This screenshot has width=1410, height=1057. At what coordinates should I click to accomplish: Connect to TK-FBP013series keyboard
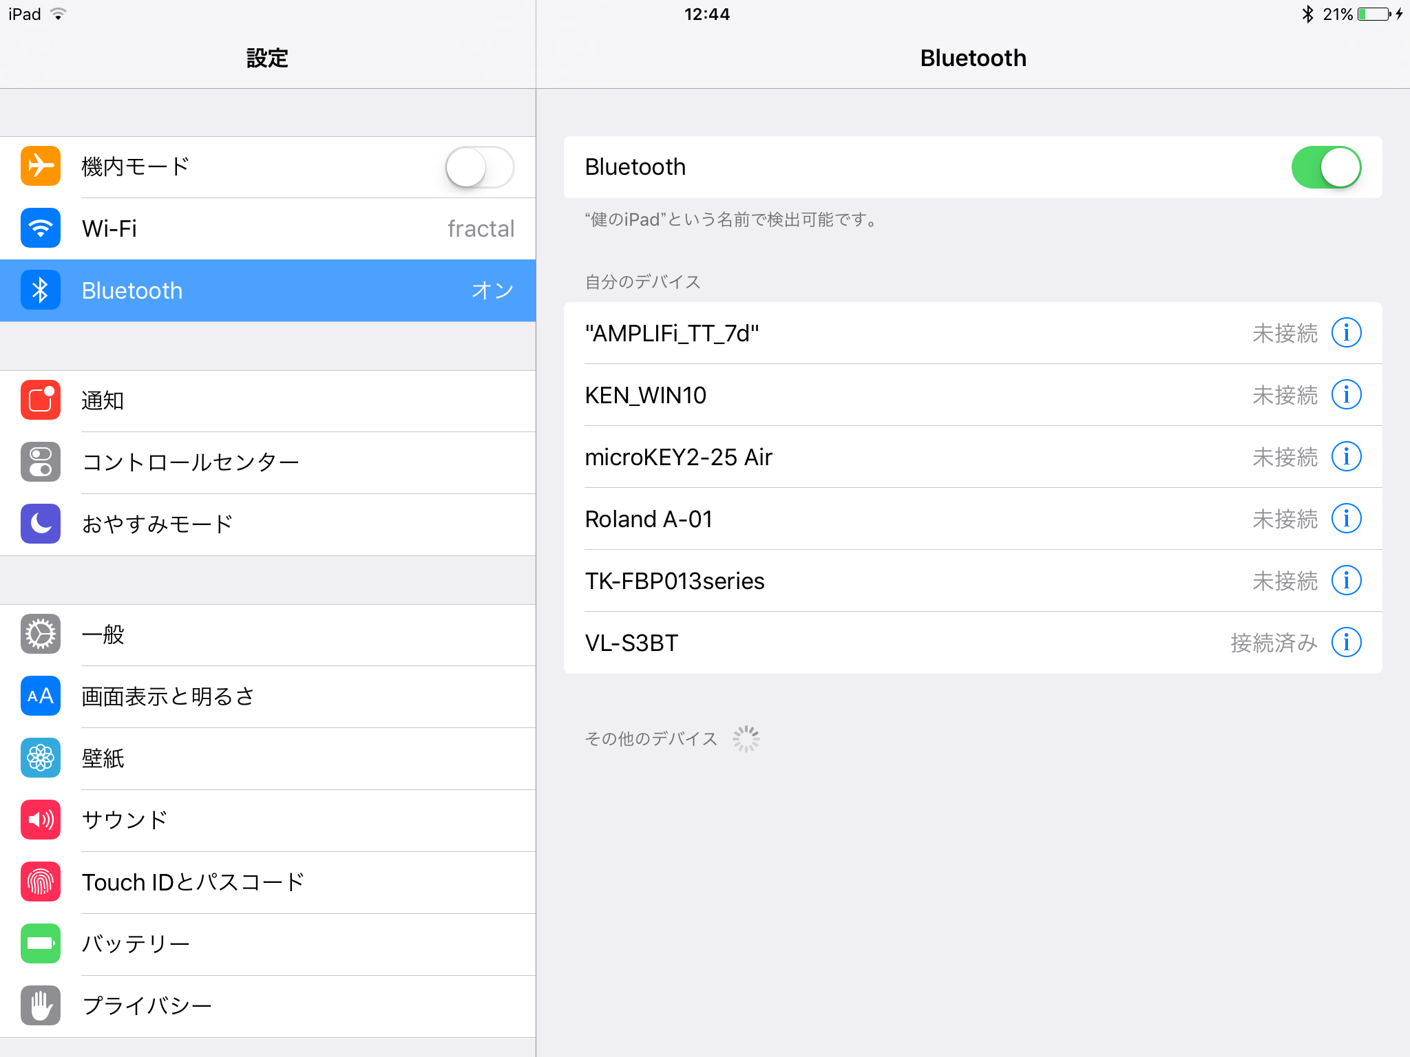pyautogui.click(x=973, y=581)
